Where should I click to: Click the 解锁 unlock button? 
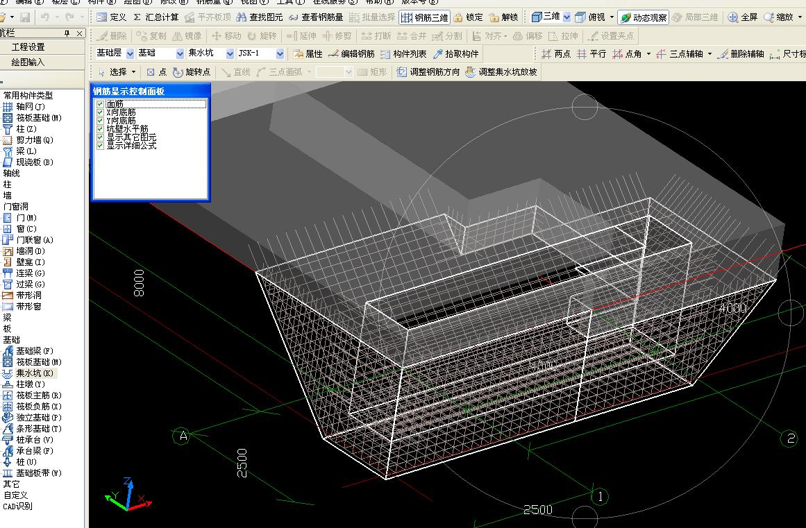click(504, 17)
